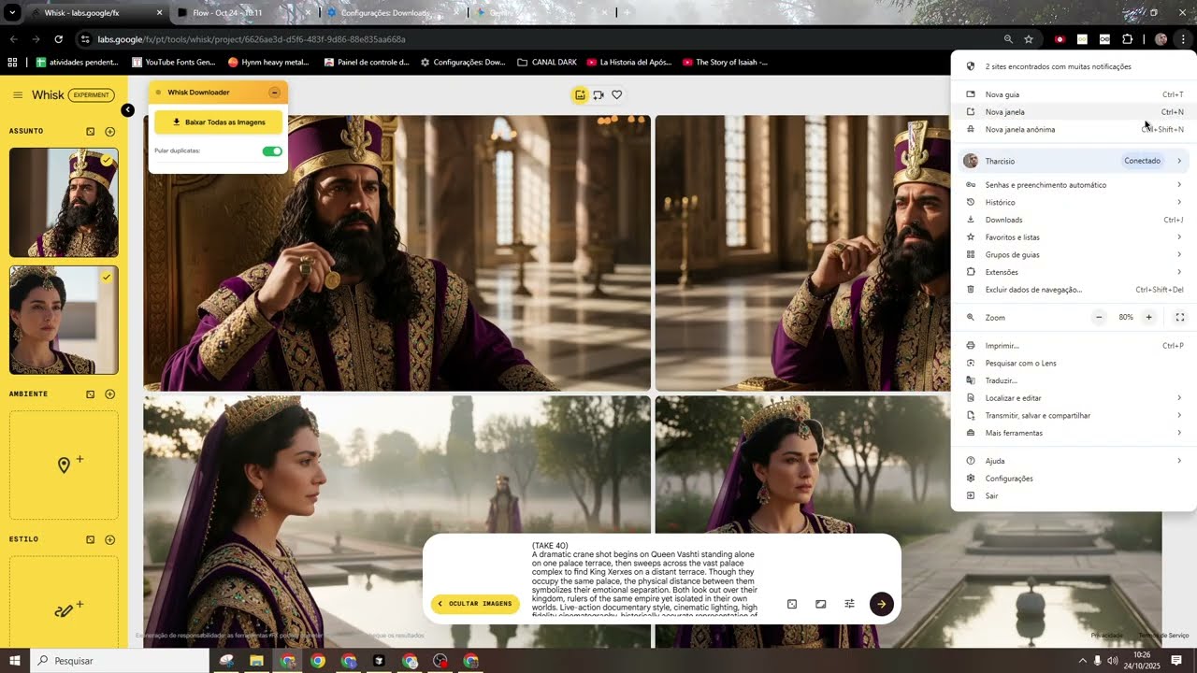Open The Story of Isaiah bookmark
The image size is (1197, 673).
click(726, 63)
